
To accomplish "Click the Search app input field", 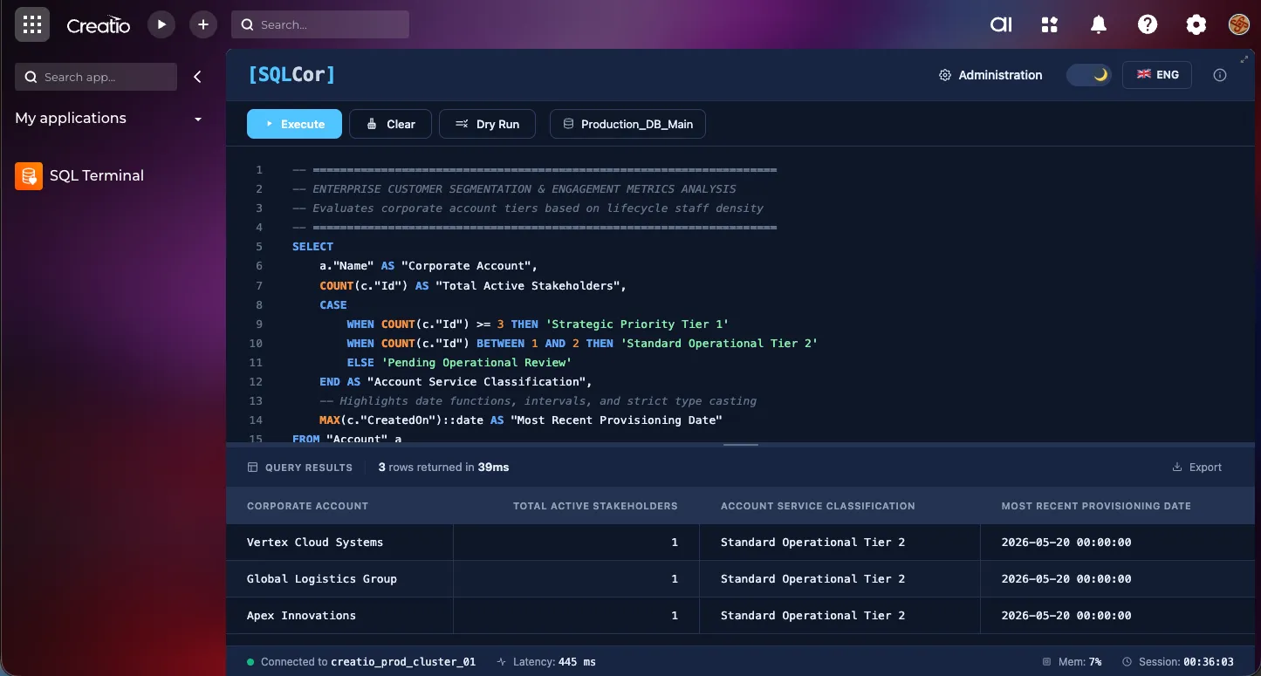I will point(96,77).
